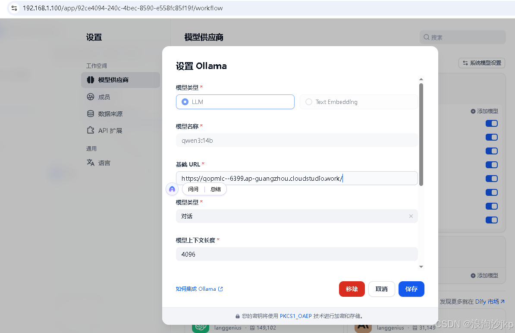Toggle the sixth model switch
The height and width of the screenshot is (333, 515).
492,192
